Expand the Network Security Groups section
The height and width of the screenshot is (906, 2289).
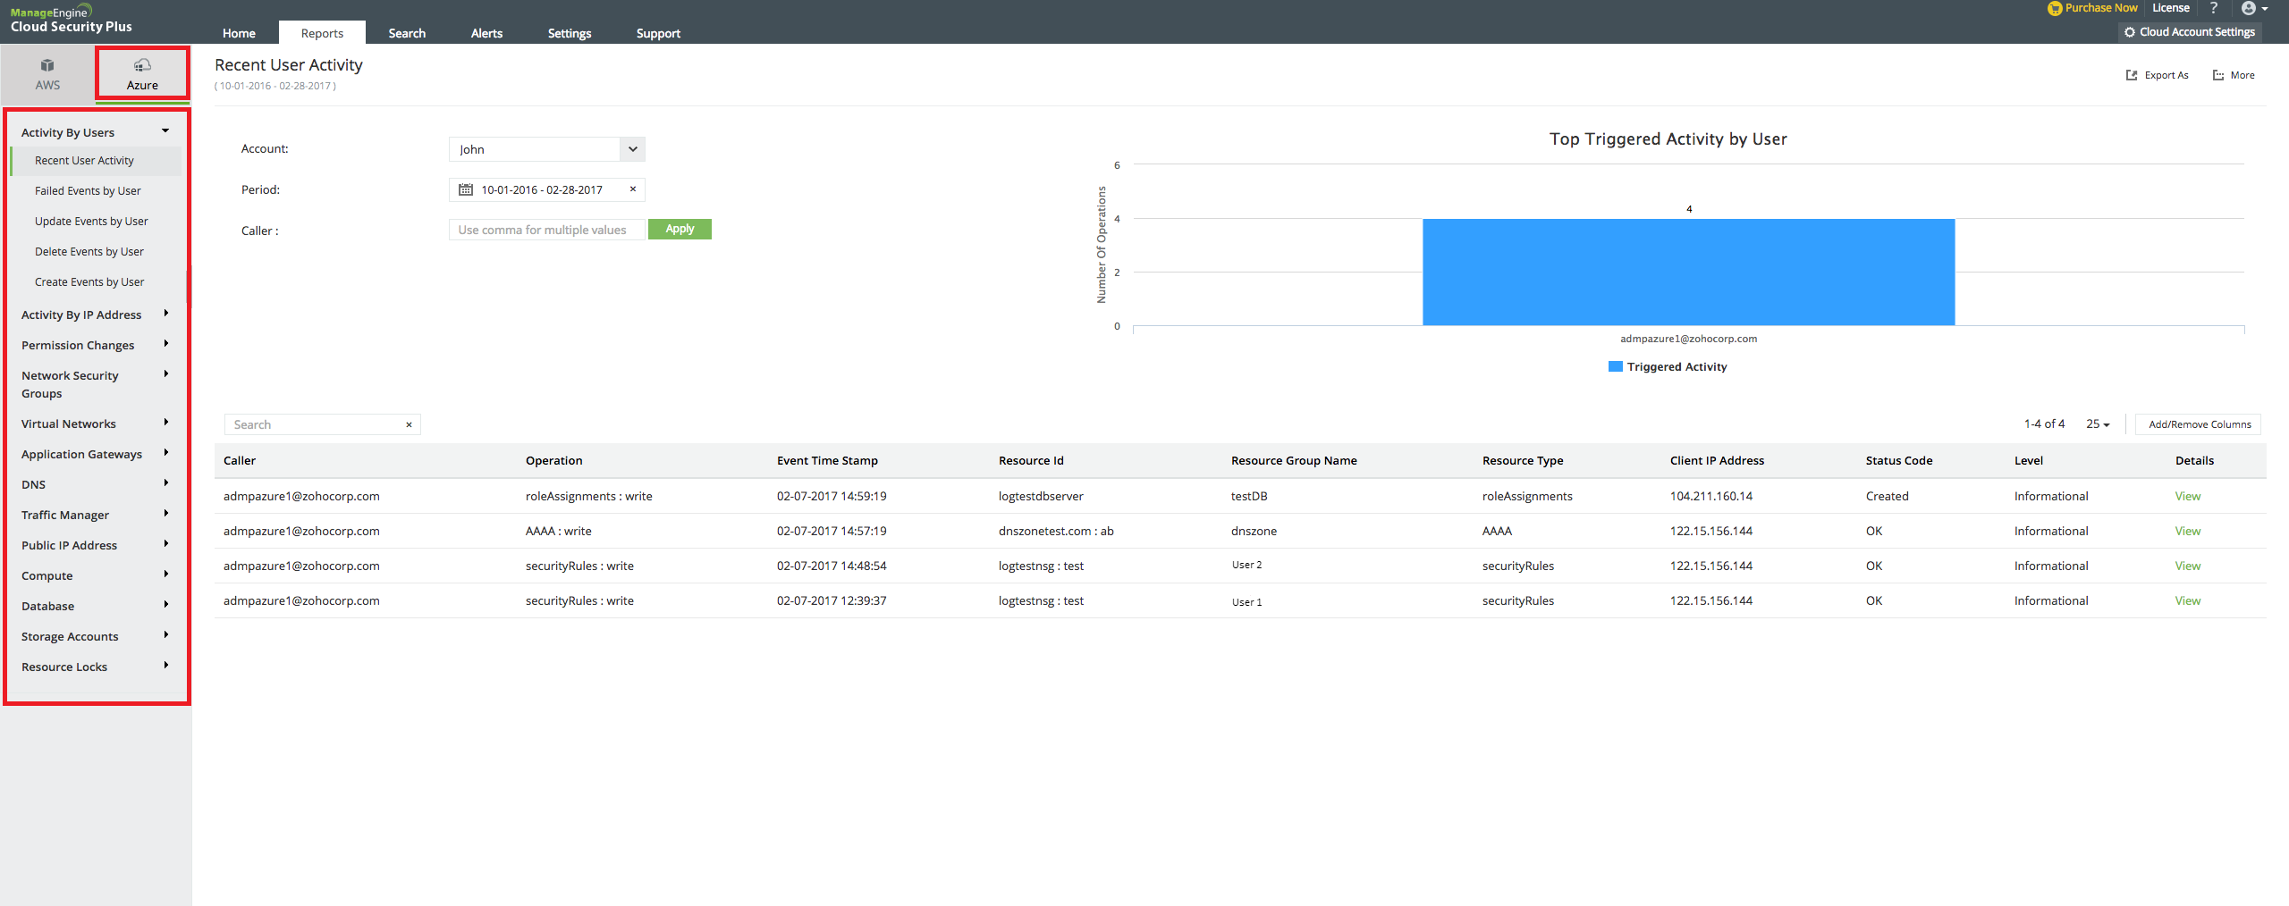166,374
